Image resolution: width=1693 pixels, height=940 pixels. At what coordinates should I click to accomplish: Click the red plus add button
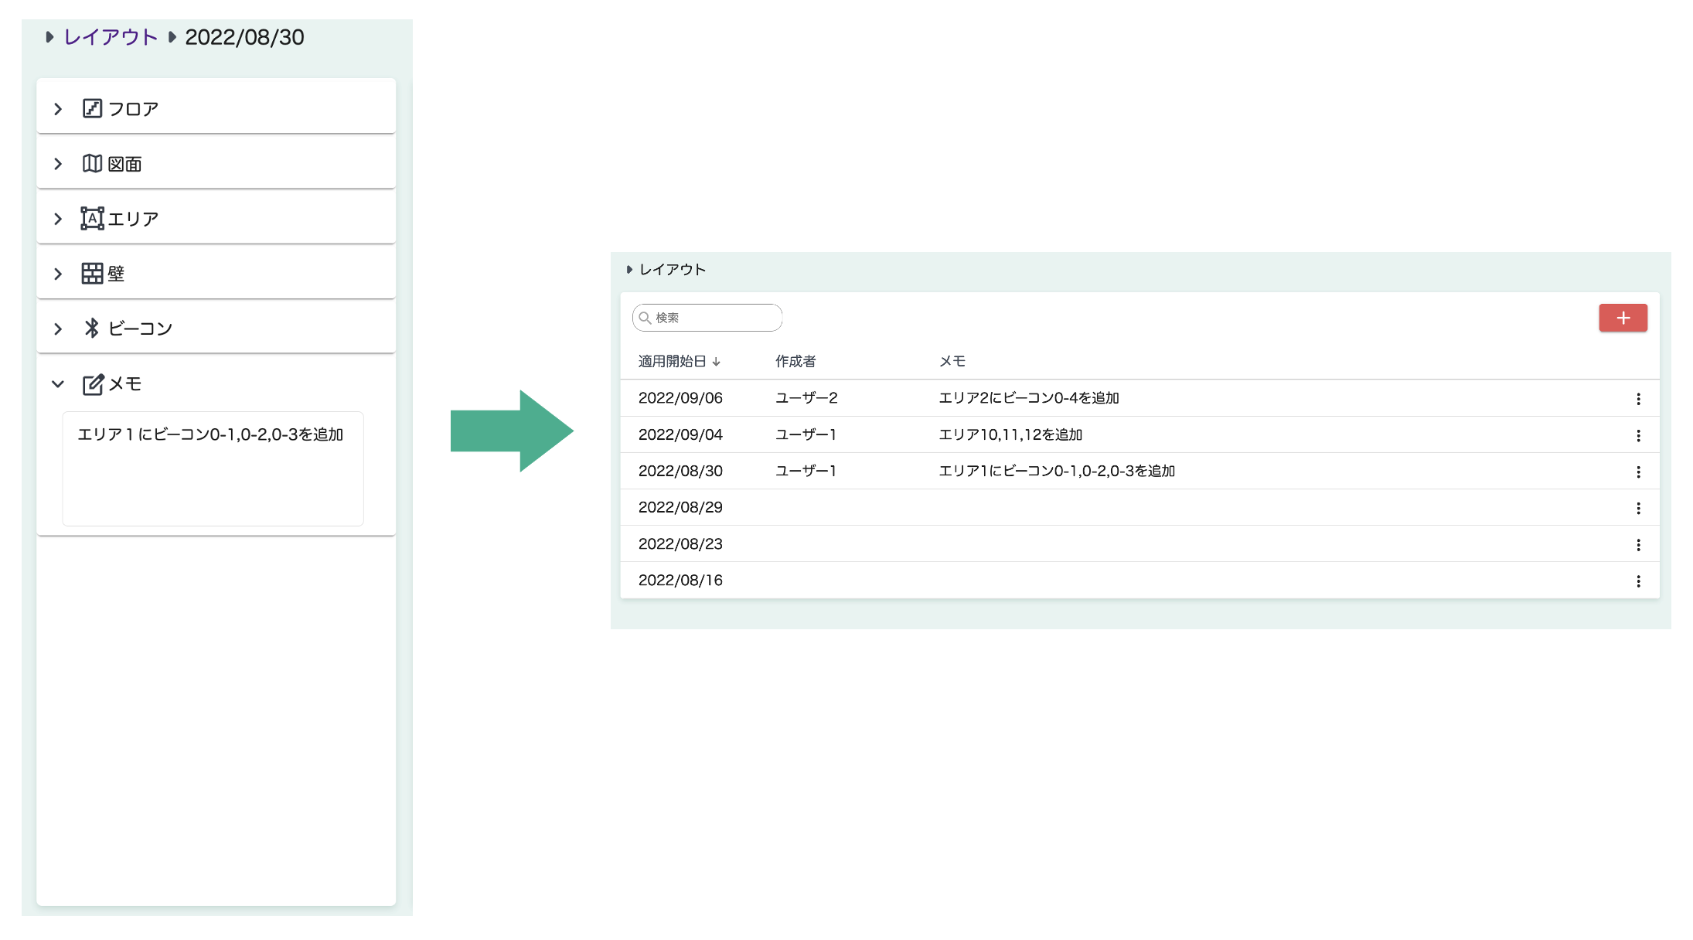(1623, 318)
